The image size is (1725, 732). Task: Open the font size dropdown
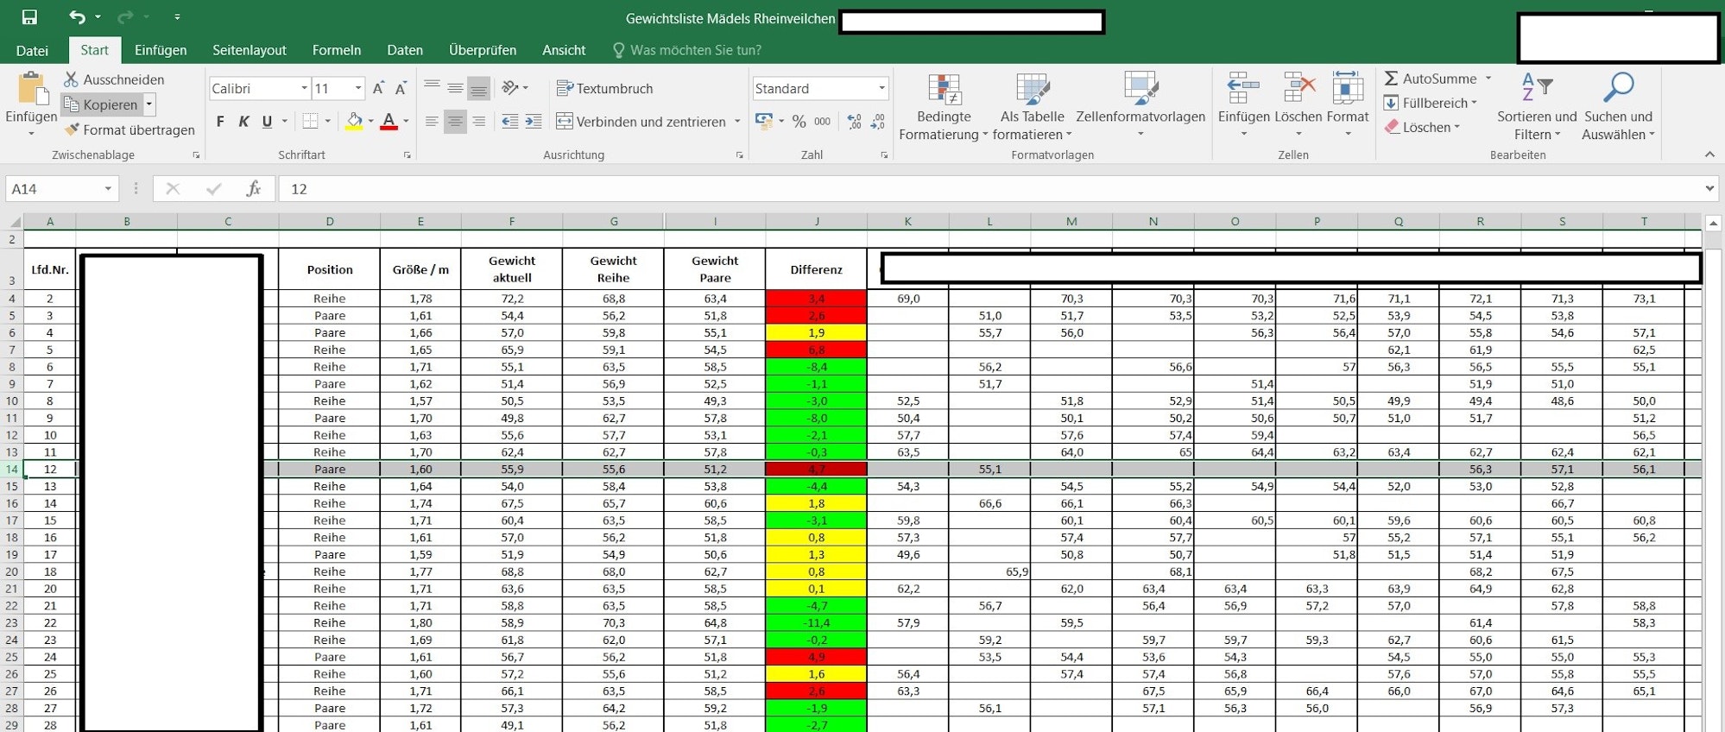coord(358,88)
